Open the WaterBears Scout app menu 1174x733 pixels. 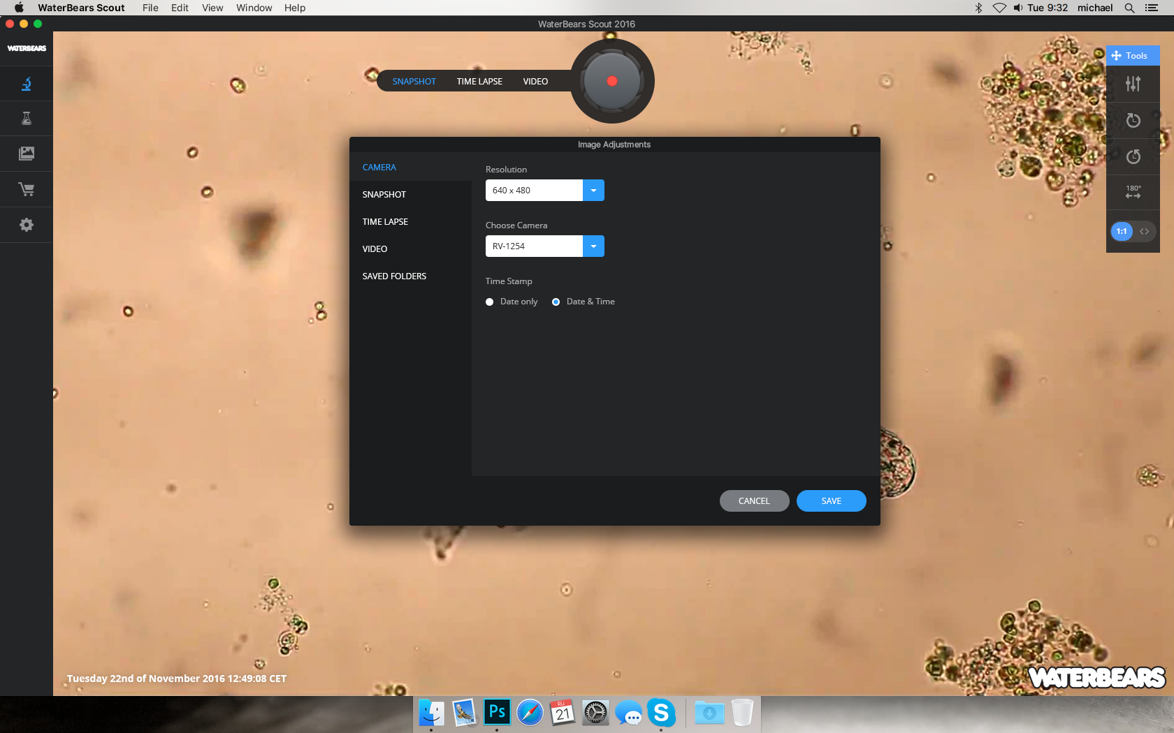[x=81, y=8]
